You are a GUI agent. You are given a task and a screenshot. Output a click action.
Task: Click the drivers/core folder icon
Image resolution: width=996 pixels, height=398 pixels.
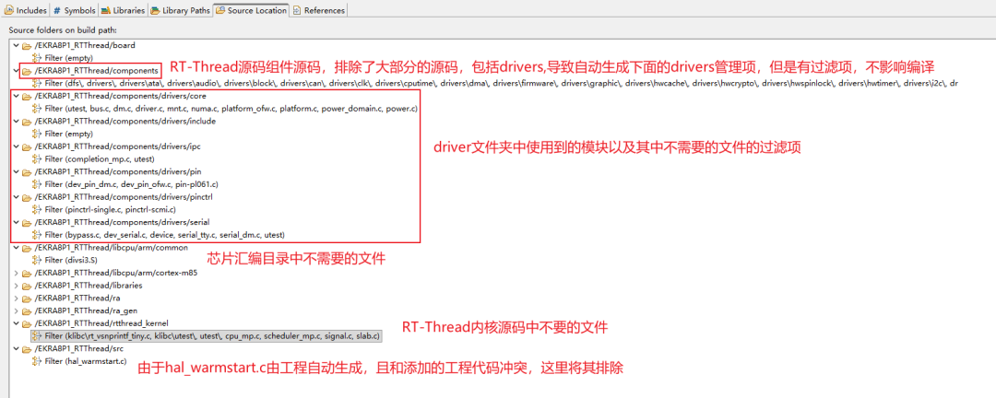pos(27,96)
